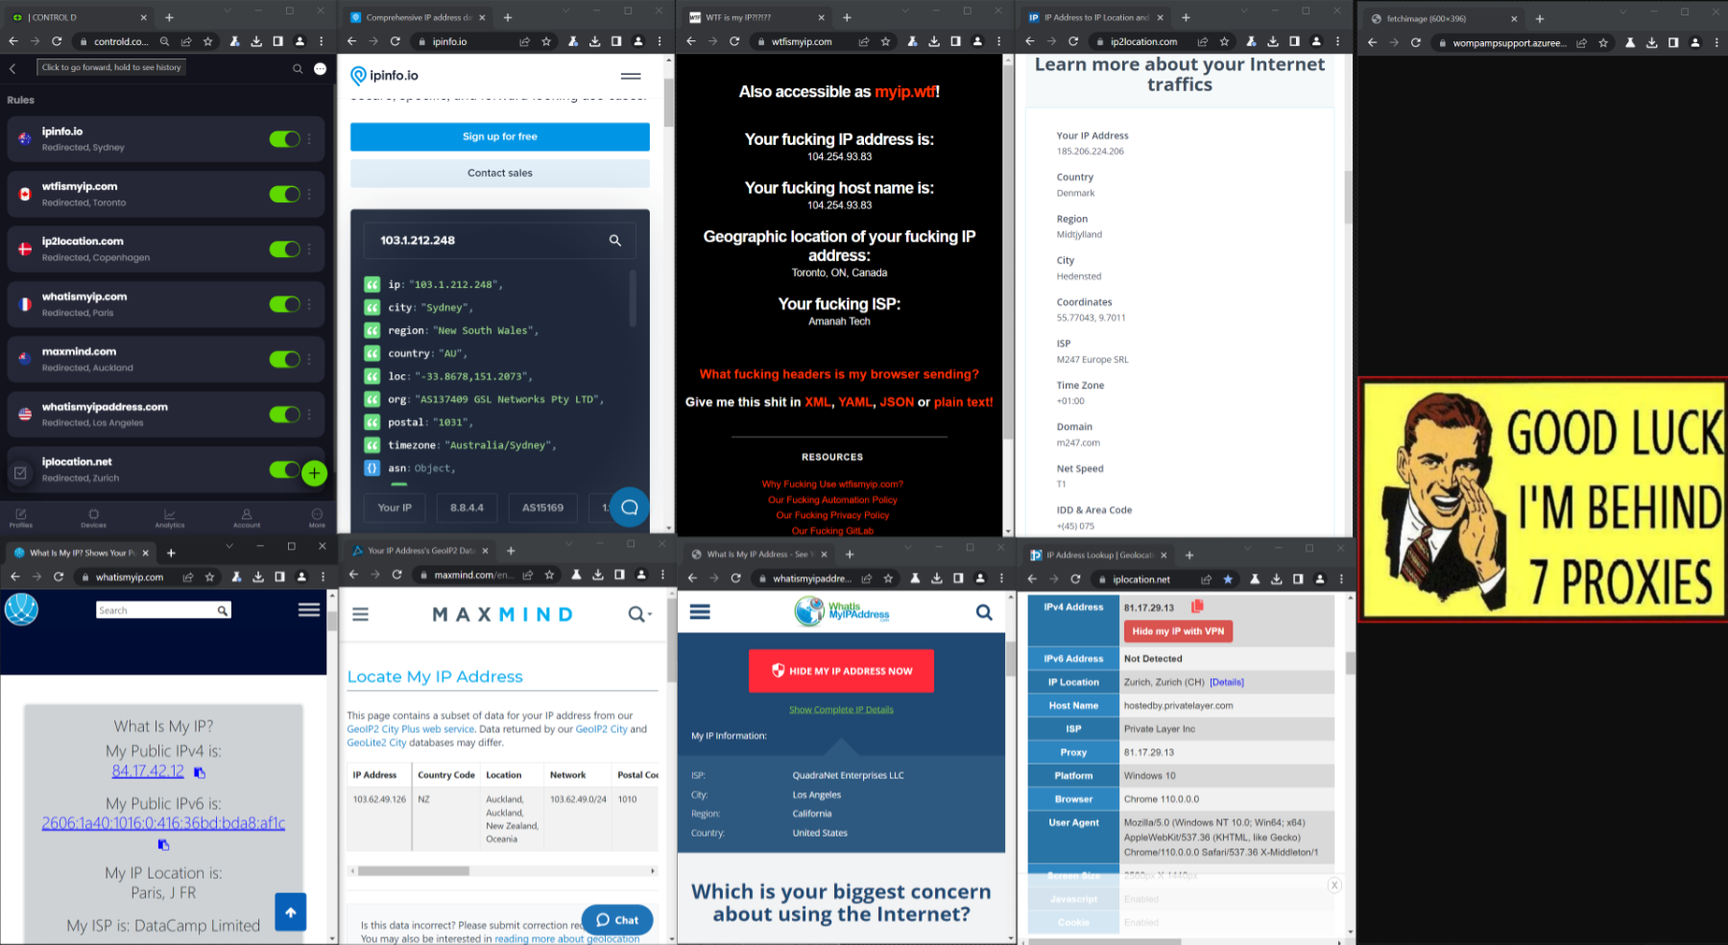Copy IPv4 address 81.17.29.13 on iplocation.net
Viewport: 1728px width, 945px height.
click(x=1197, y=606)
